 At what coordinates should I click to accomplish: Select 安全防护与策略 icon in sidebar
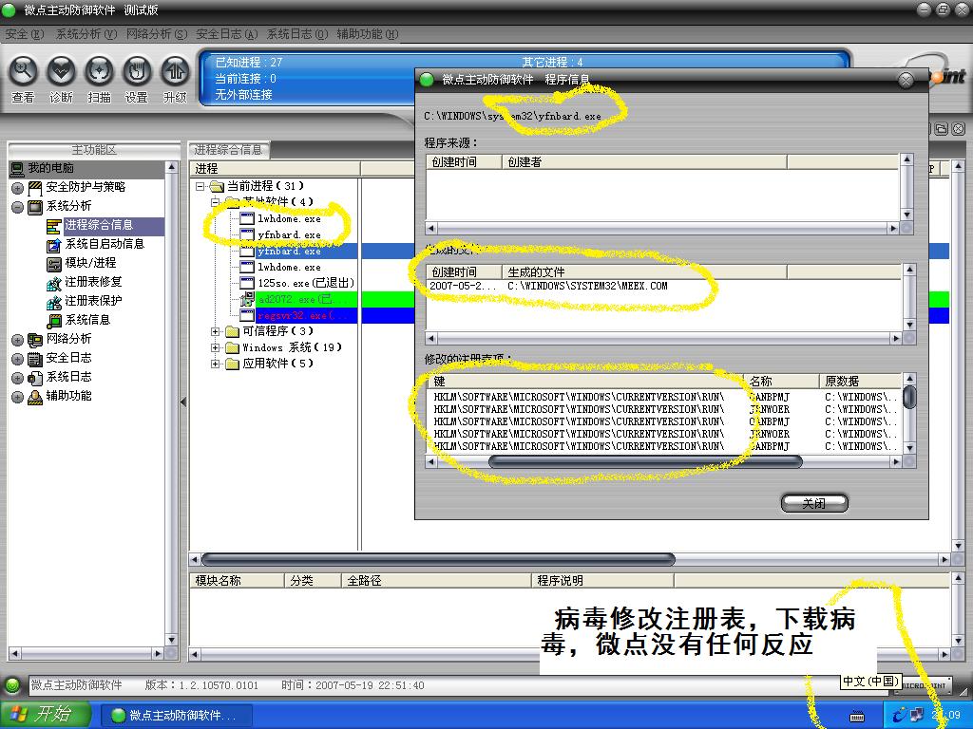pyautogui.click(x=35, y=188)
